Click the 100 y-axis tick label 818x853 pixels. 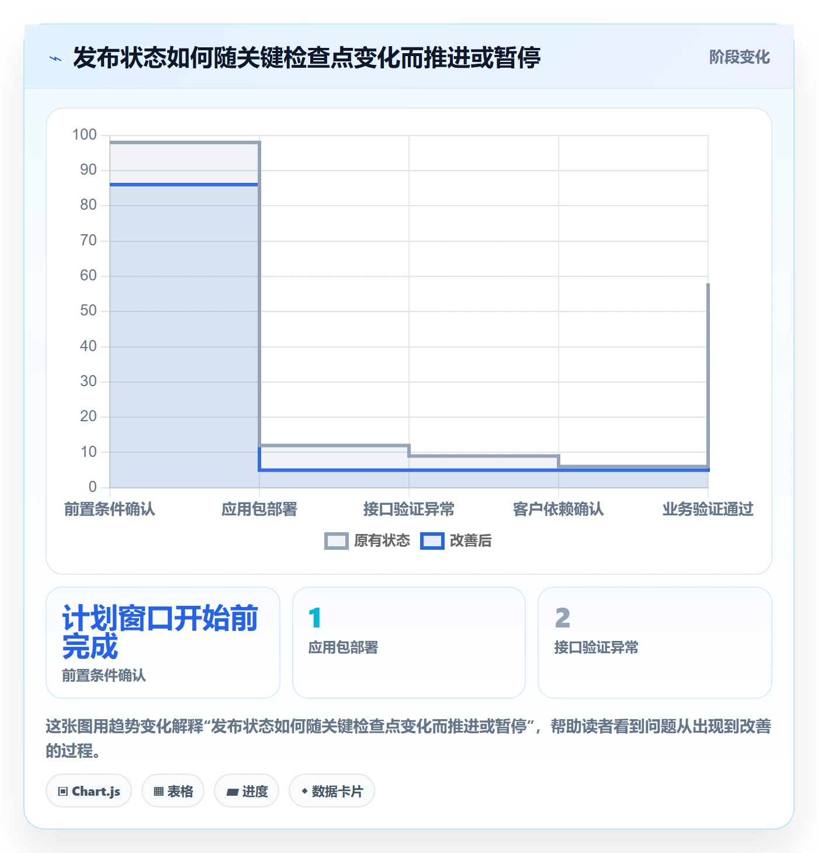84,134
